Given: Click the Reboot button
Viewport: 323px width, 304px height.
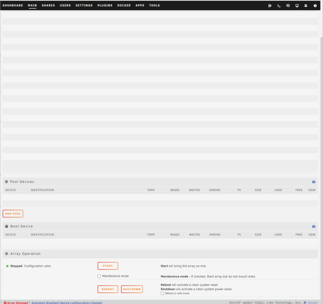Looking at the screenshot, I should [x=108, y=289].
